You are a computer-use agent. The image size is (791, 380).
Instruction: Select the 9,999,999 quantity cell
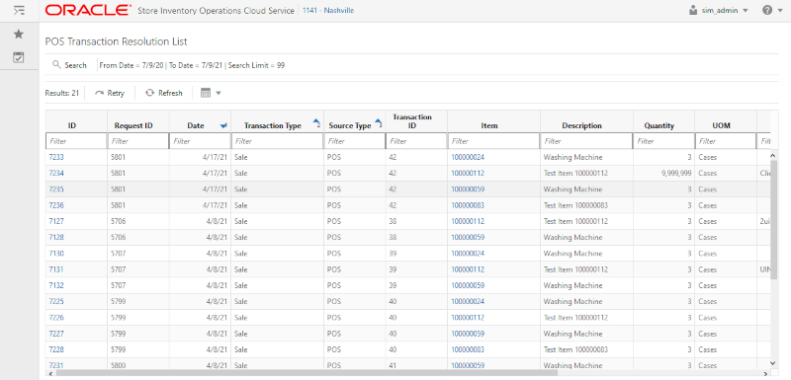663,173
